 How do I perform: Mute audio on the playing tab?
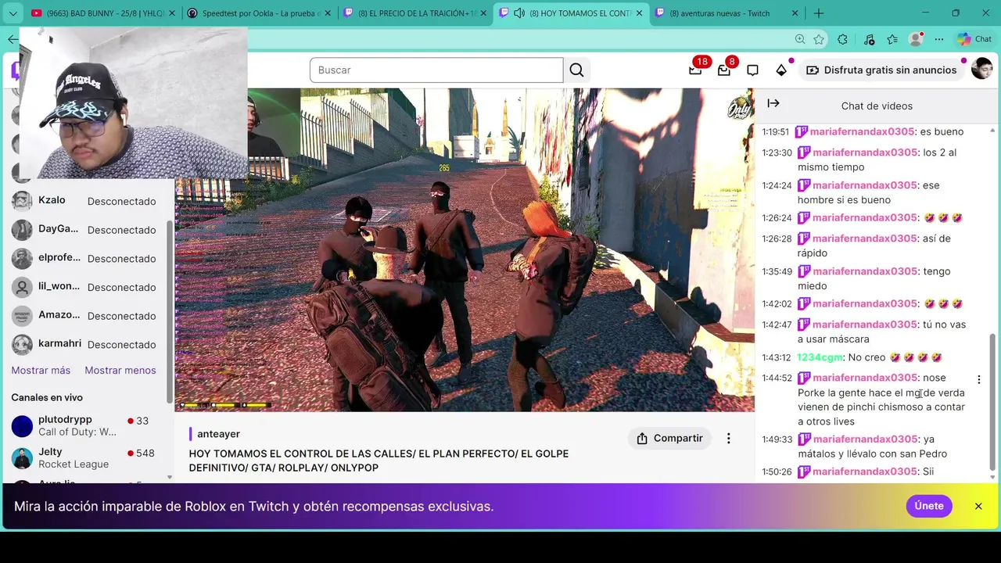[x=518, y=13]
